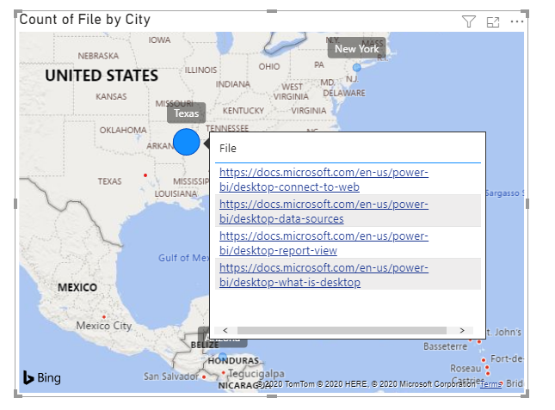Screen dimensions: 555x410
Task: Click the OKLAHOMA map label
Action: coord(123,130)
